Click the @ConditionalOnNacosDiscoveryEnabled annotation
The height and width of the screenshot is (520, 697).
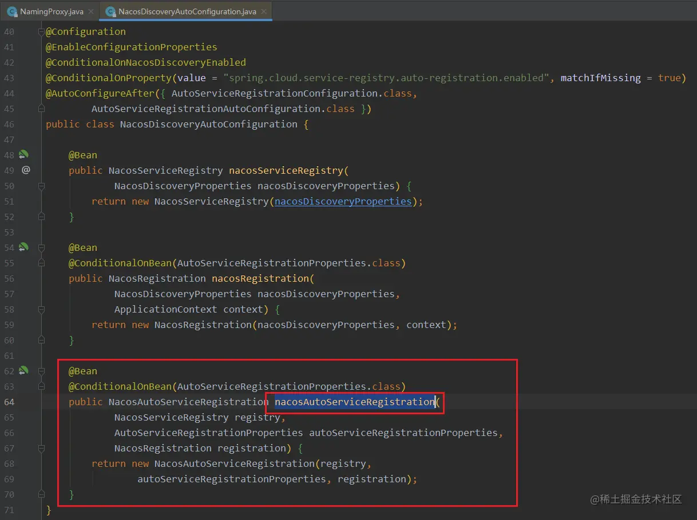(146, 62)
